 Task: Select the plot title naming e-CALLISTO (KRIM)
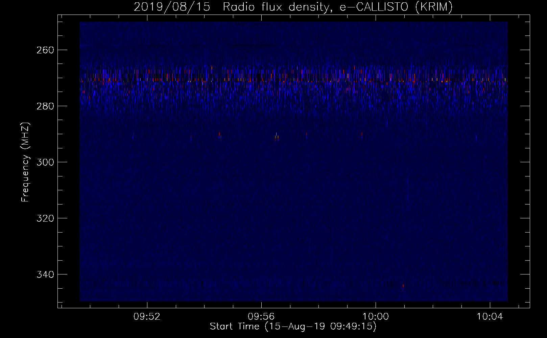pyautogui.click(x=293, y=7)
